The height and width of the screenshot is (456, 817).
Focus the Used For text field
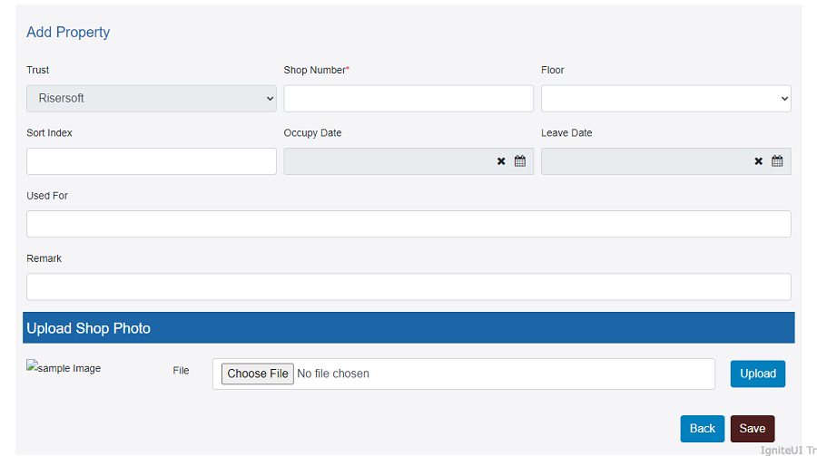point(408,224)
